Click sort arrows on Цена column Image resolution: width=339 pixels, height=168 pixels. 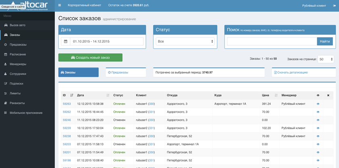coord(276,95)
